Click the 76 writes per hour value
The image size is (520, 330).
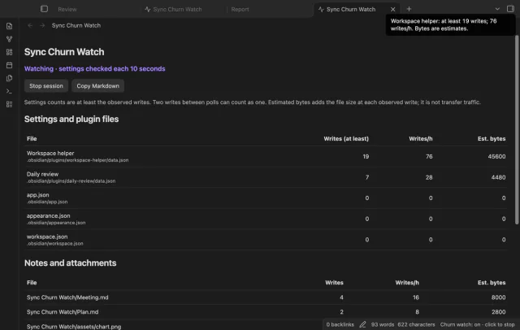pos(429,156)
